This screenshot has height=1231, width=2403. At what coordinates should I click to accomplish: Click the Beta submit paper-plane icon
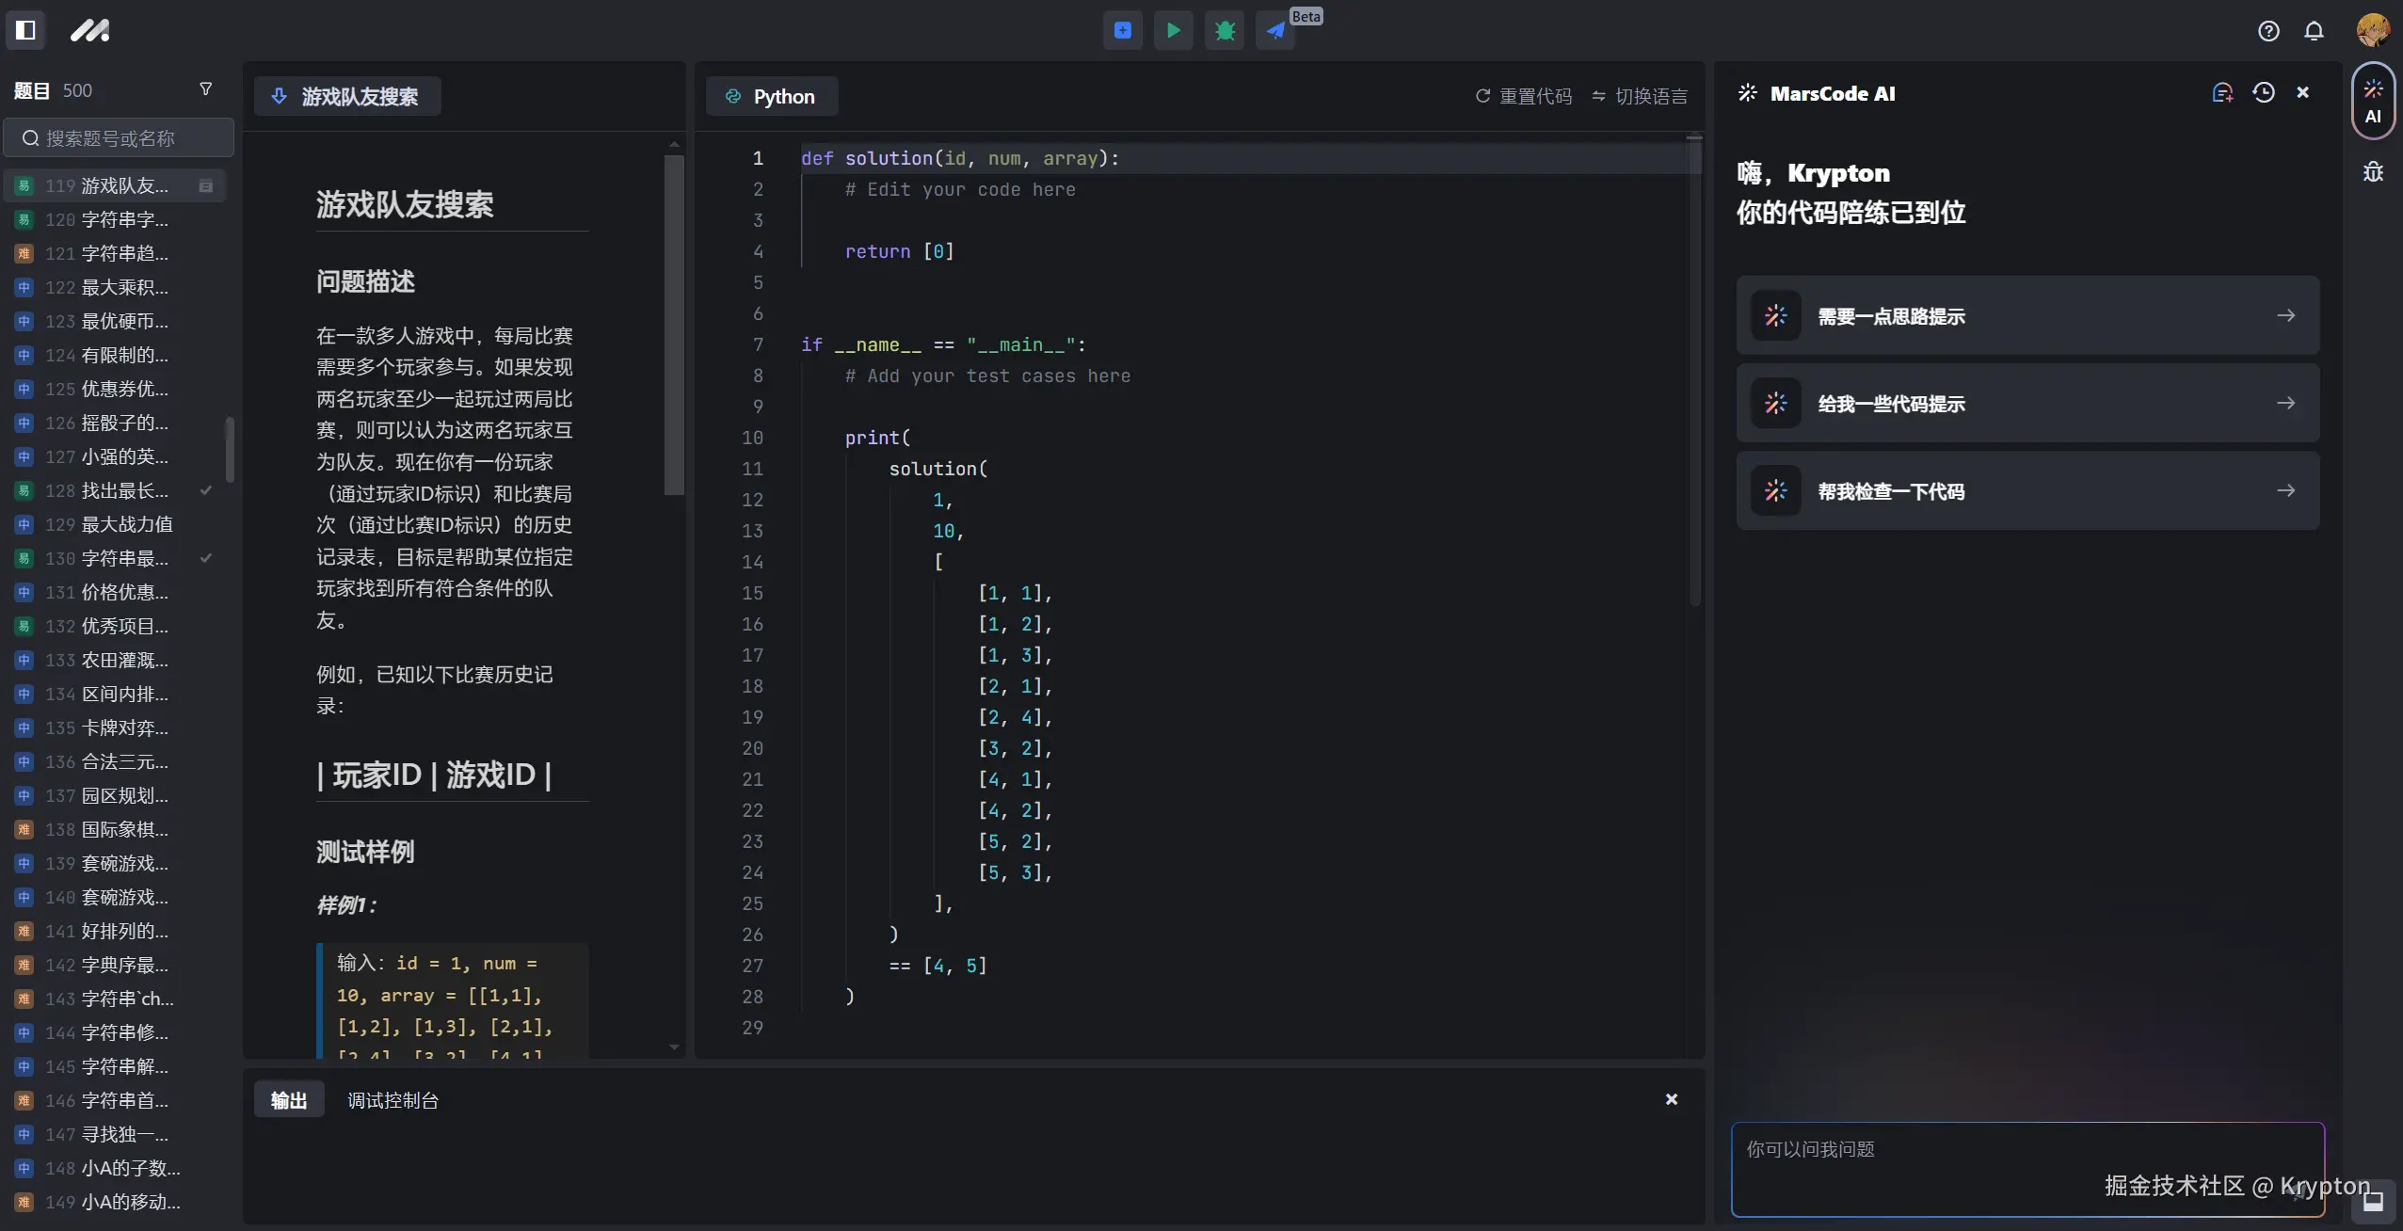tap(1275, 30)
